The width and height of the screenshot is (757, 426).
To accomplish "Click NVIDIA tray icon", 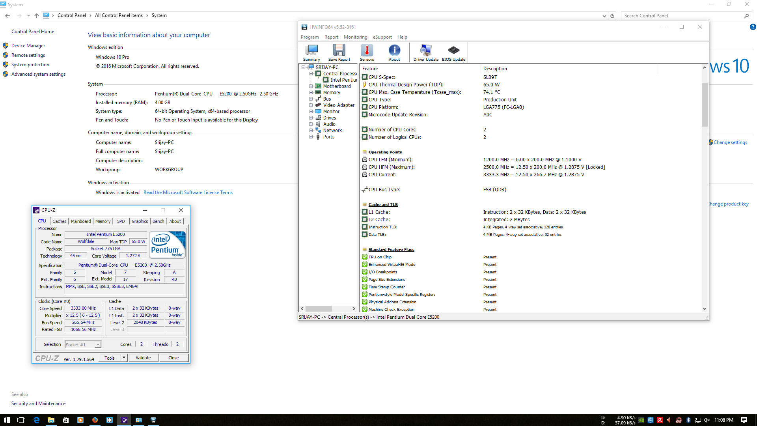I will click(x=641, y=420).
